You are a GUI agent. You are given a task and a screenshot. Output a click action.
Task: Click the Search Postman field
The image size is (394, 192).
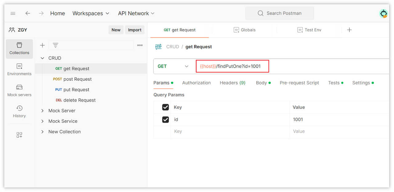(279, 13)
